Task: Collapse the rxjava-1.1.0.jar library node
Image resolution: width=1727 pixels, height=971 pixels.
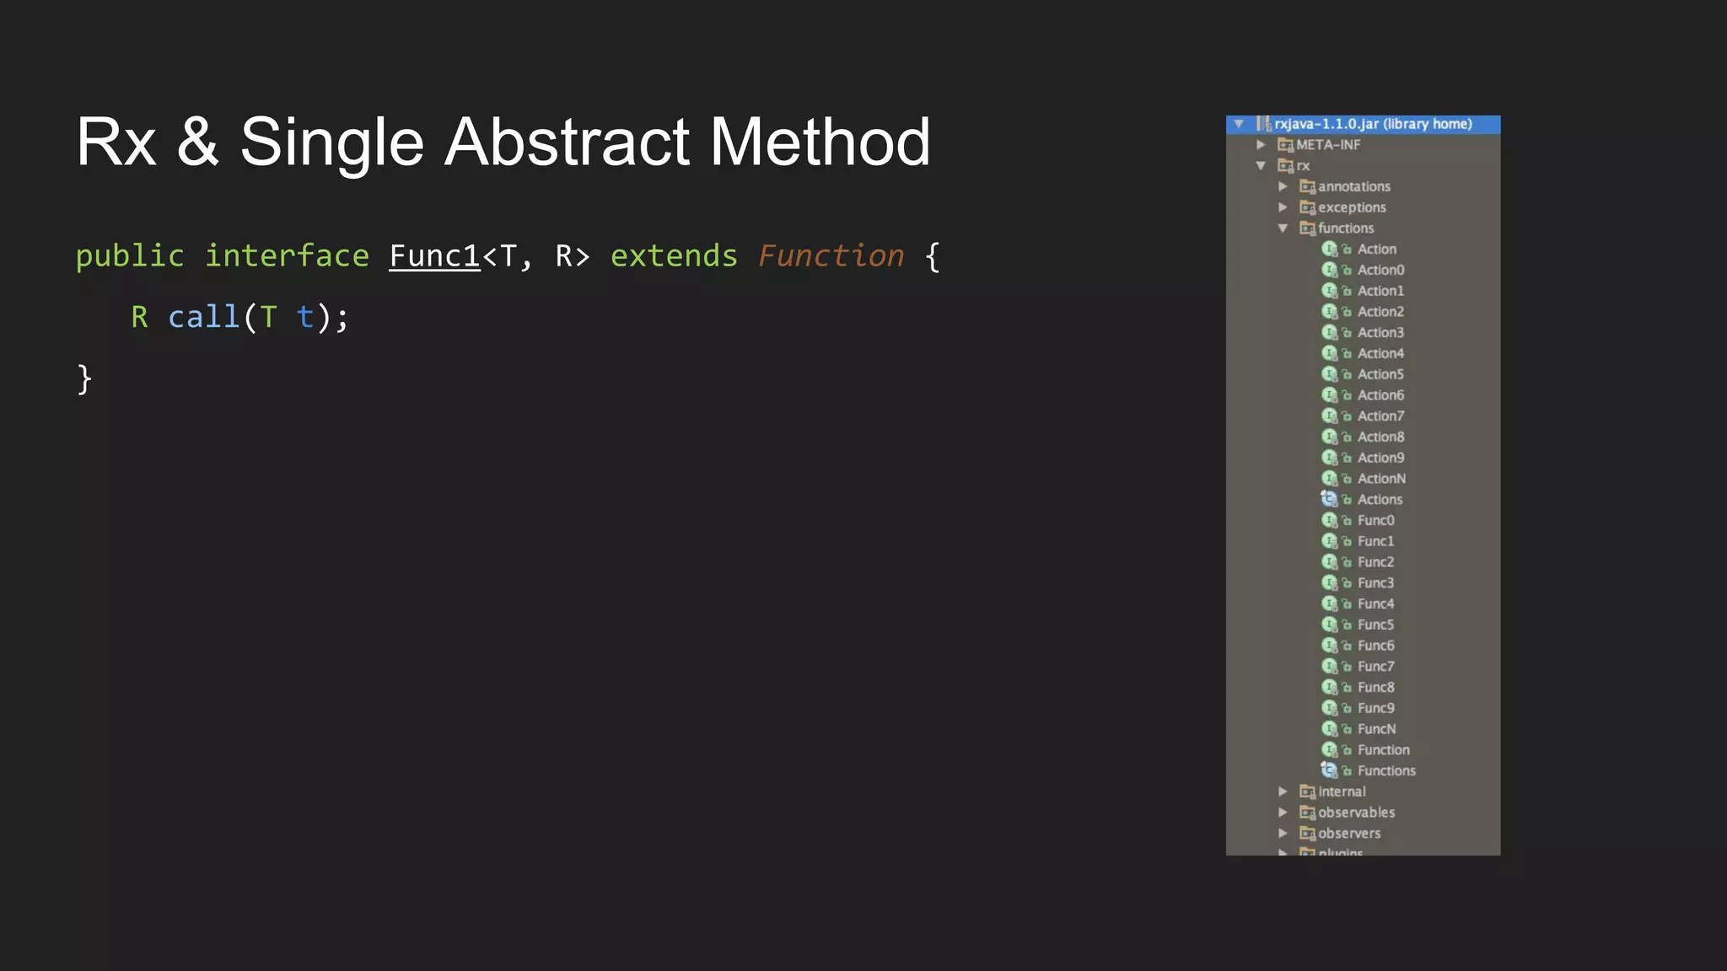Action: tap(1239, 124)
